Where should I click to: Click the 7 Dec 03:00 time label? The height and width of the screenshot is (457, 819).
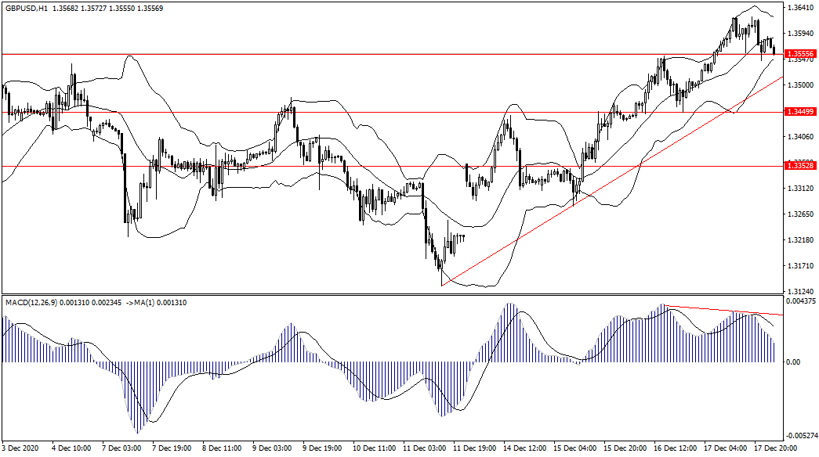pos(122,449)
